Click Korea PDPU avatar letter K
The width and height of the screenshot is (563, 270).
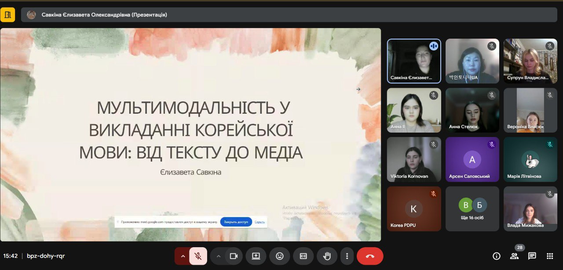pyautogui.click(x=414, y=209)
